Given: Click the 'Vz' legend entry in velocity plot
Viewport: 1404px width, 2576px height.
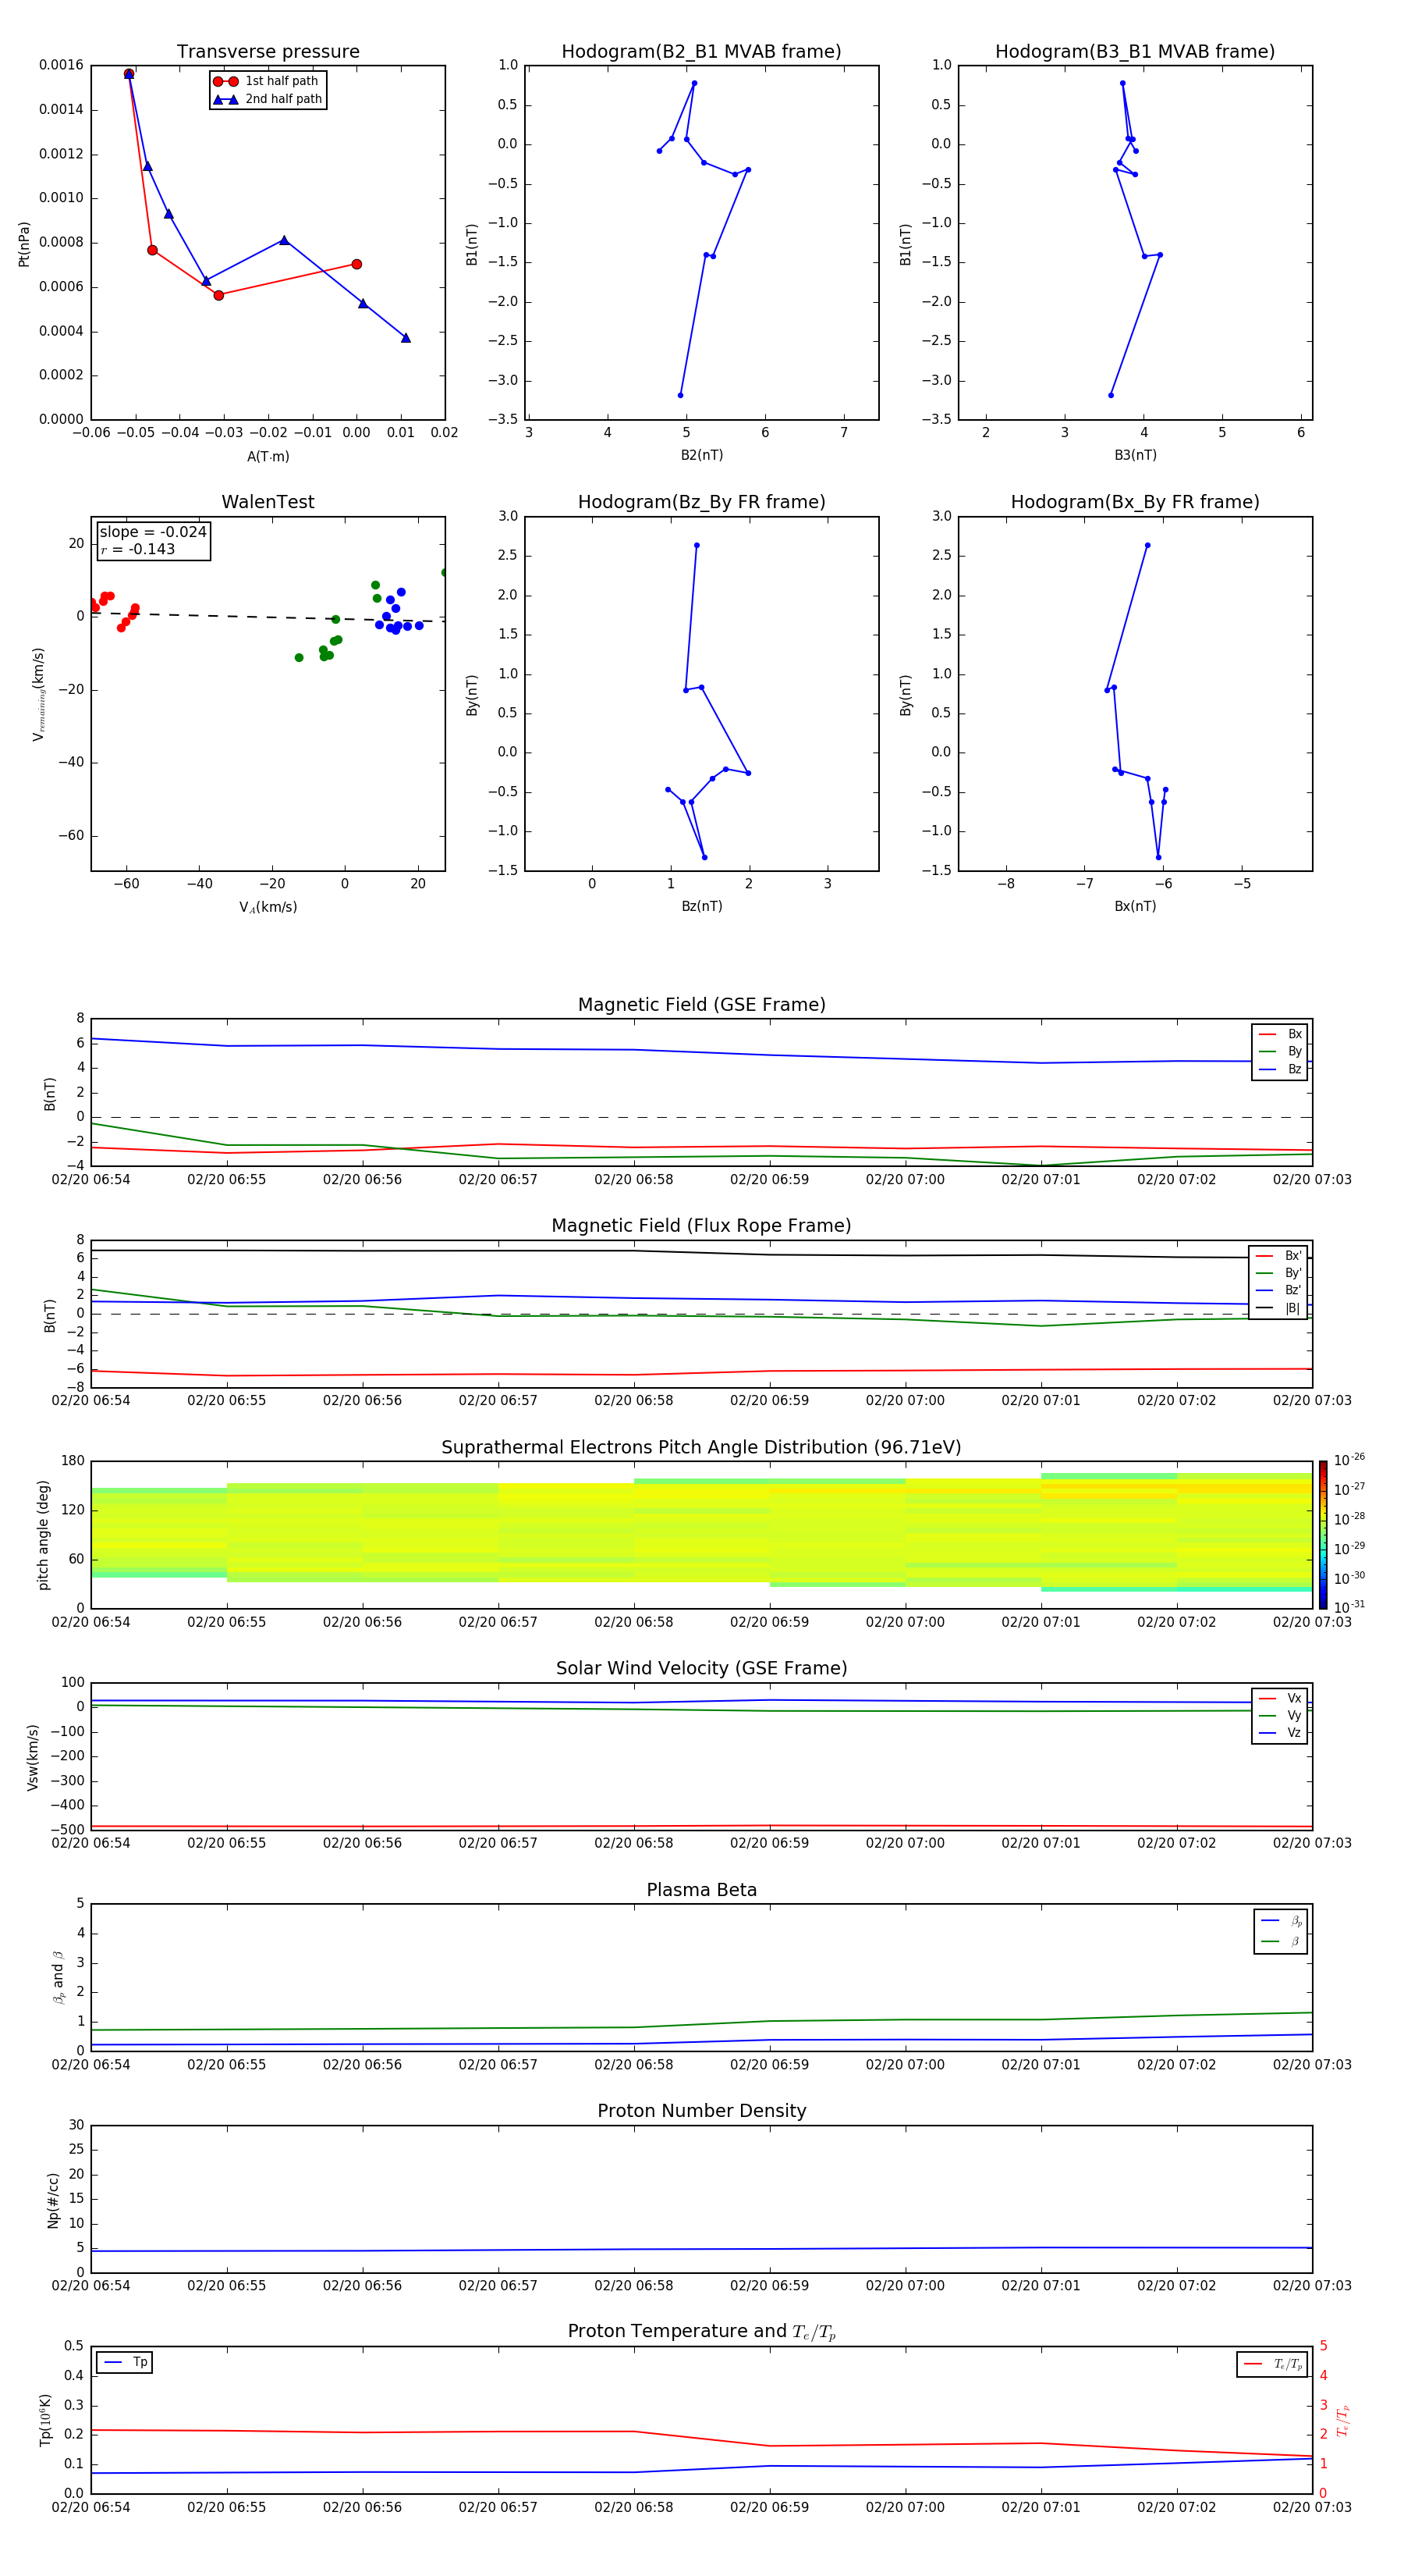Looking at the screenshot, I should (1281, 1733).
